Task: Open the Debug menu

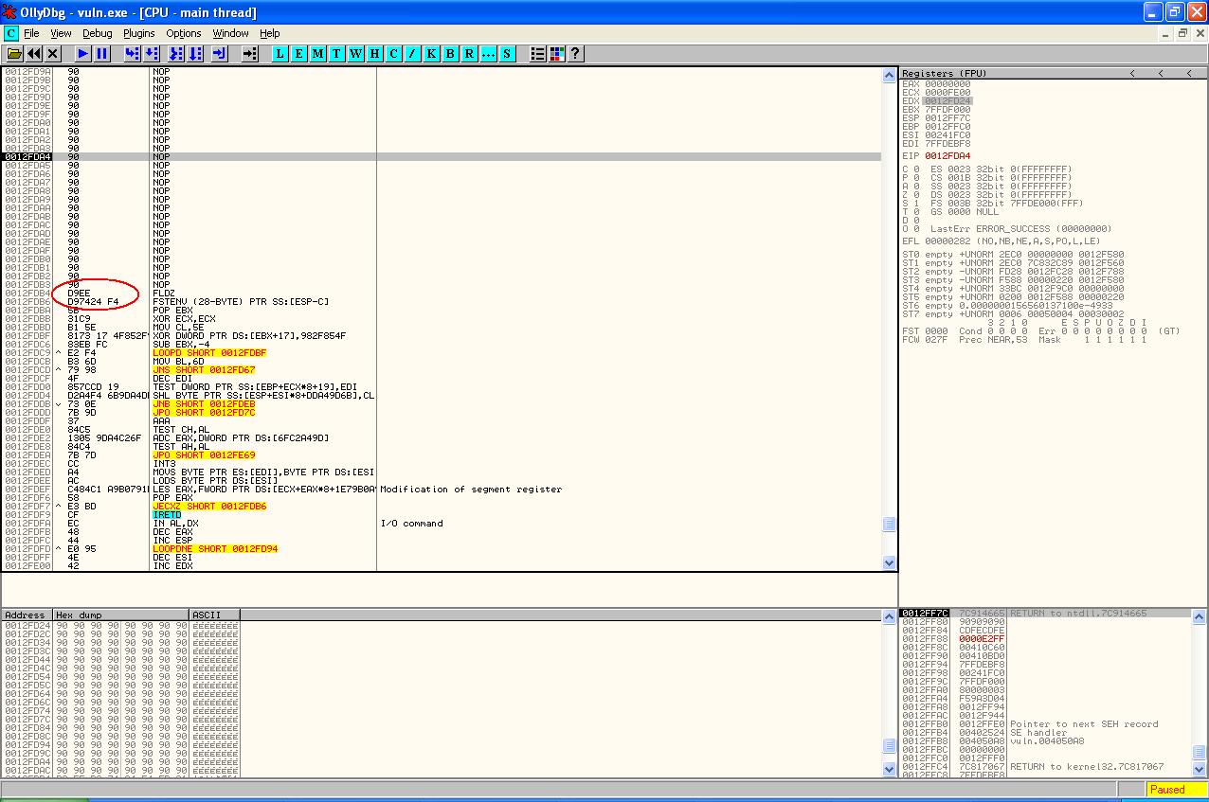Action: coord(97,33)
